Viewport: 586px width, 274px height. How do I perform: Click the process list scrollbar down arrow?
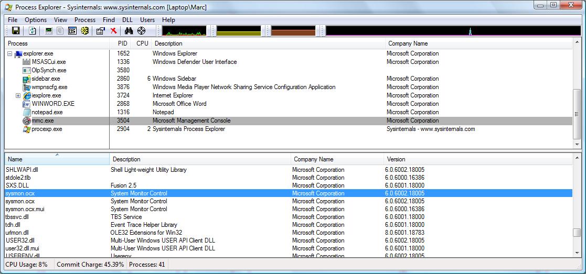coord(577,145)
